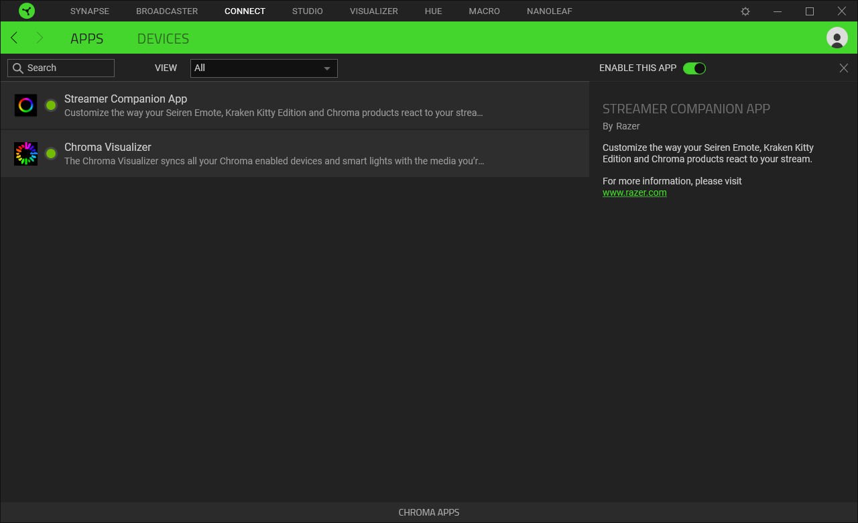This screenshot has height=523, width=858.
Task: Switch to Synapse tab
Action: [x=90, y=11]
